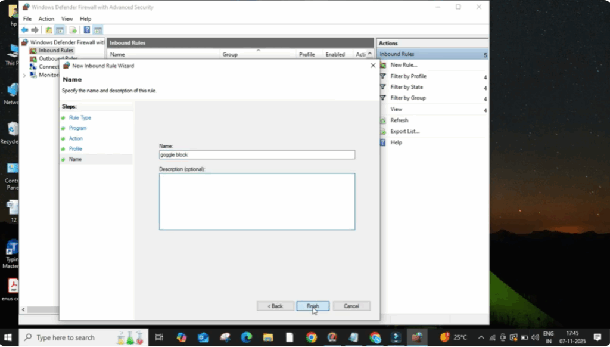Expand the Filter by Group submenu arrow

485,99
